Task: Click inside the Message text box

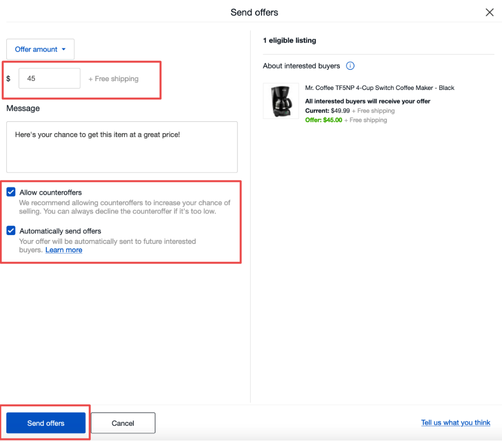Action: [122, 147]
